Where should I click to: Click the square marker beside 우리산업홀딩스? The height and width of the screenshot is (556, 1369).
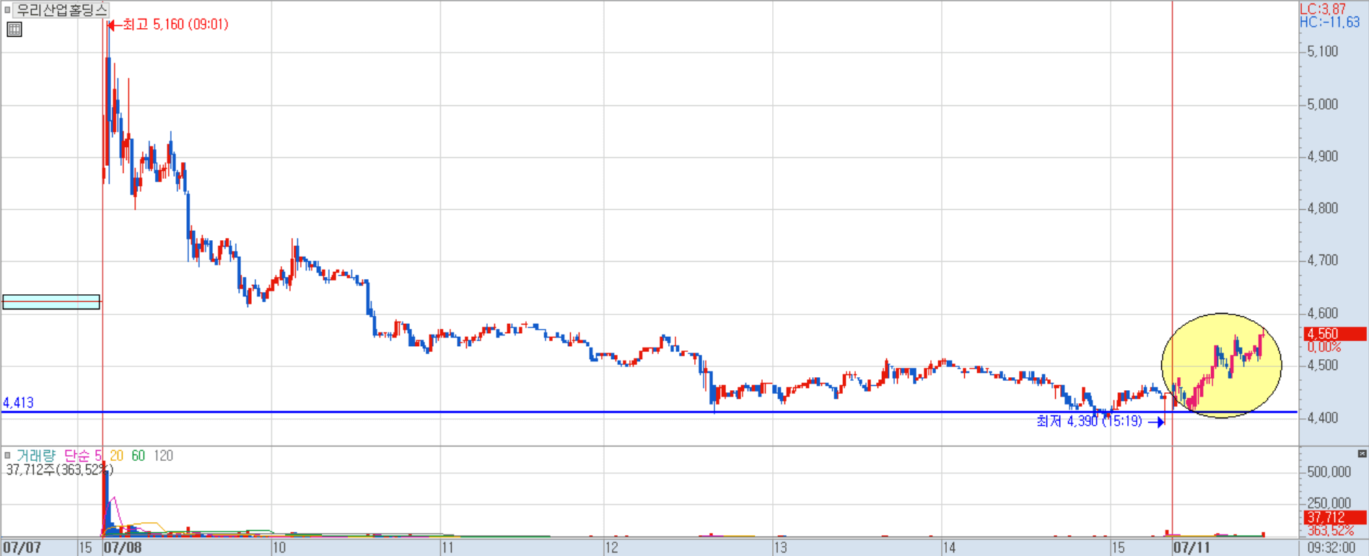click(x=7, y=10)
